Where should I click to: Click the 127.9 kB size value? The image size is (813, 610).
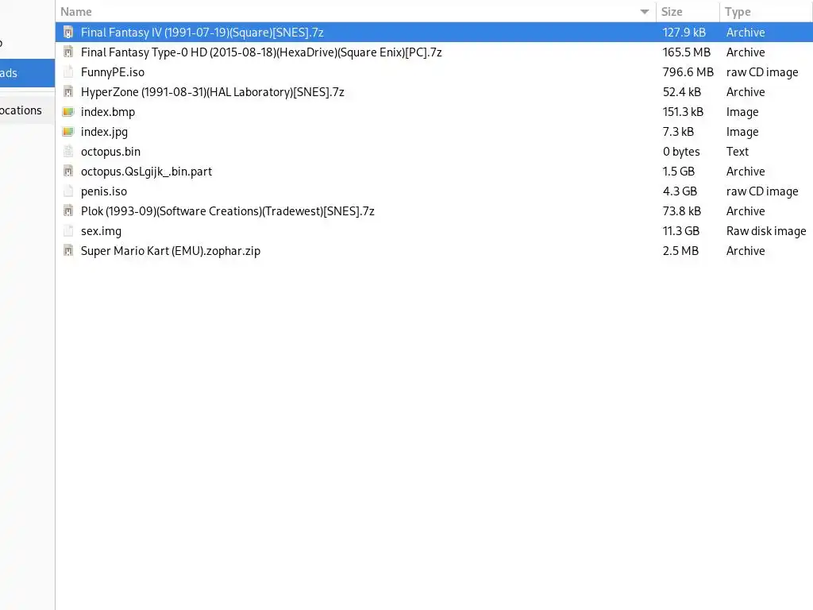click(x=684, y=32)
